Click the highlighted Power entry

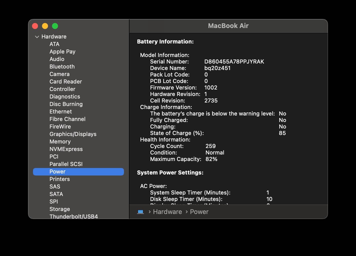pyautogui.click(x=78, y=171)
